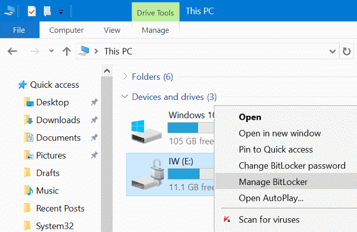357x232 pixels.
Task: Choose Open in new window
Action: (286, 133)
